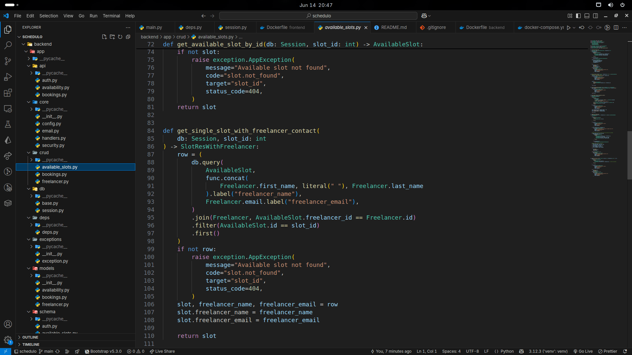Switch to the README.md tab
This screenshot has width=632, height=355.
394,28
